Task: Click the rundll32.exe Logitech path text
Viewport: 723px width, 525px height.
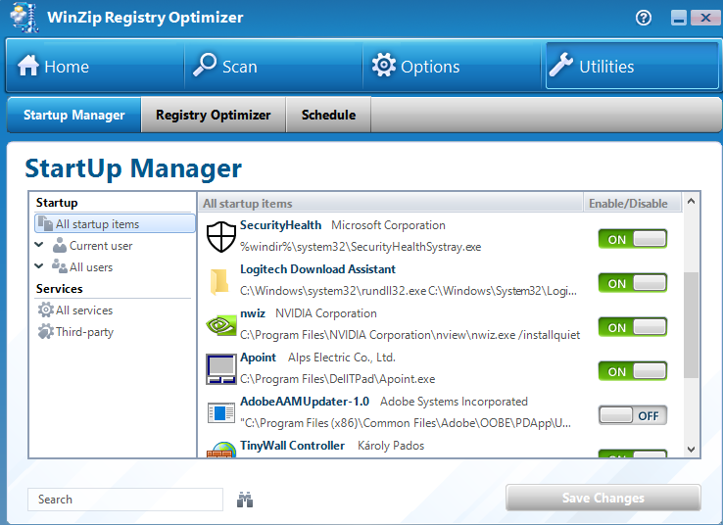Action: tap(409, 291)
